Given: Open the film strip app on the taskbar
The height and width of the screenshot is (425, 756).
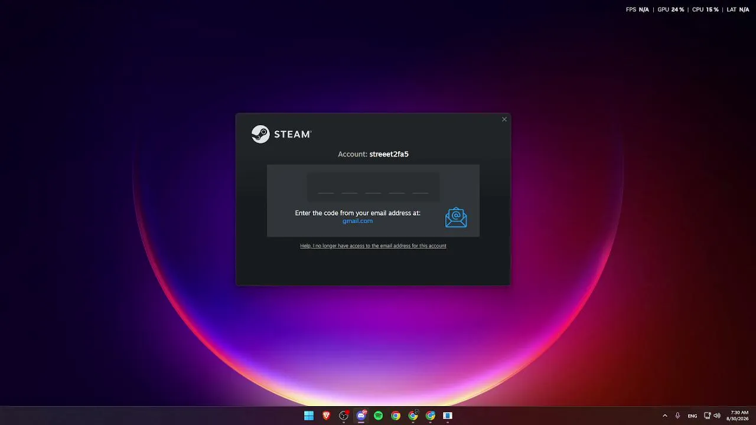Looking at the screenshot, I should [448, 416].
